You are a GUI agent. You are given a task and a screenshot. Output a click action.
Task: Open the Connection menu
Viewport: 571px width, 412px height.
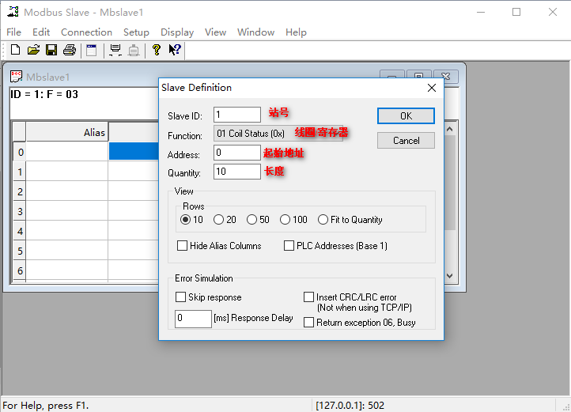tap(86, 32)
